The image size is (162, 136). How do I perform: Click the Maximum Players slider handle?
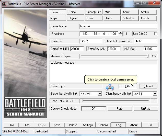coord(148,56)
